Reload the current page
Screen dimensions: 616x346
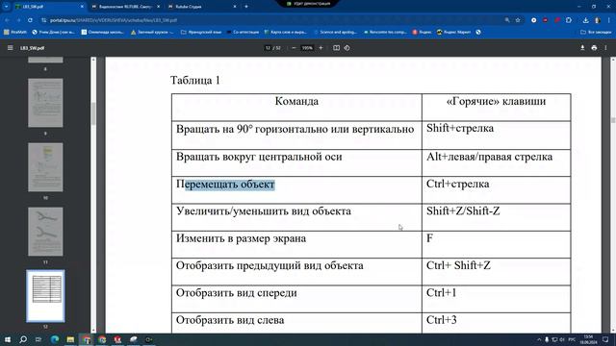30,20
